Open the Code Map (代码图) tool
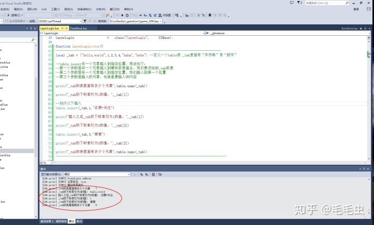 click(165, 15)
